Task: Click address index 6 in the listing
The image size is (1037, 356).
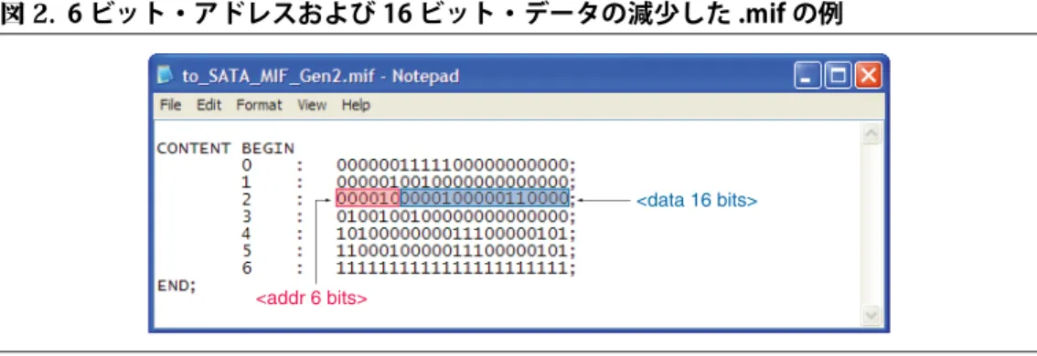Action: (x=247, y=268)
